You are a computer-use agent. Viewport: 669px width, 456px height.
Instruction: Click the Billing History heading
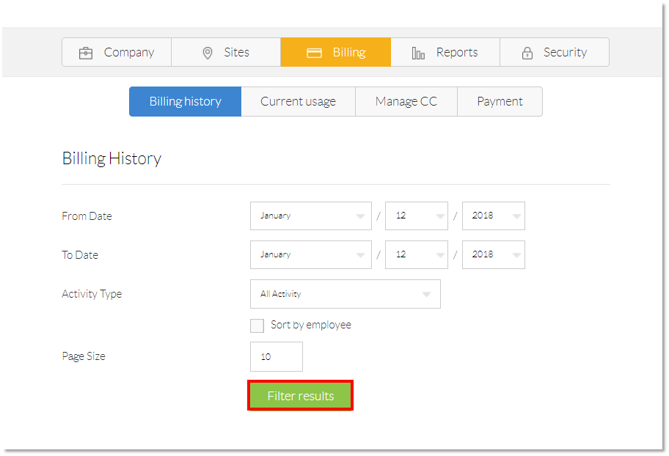[x=111, y=158]
